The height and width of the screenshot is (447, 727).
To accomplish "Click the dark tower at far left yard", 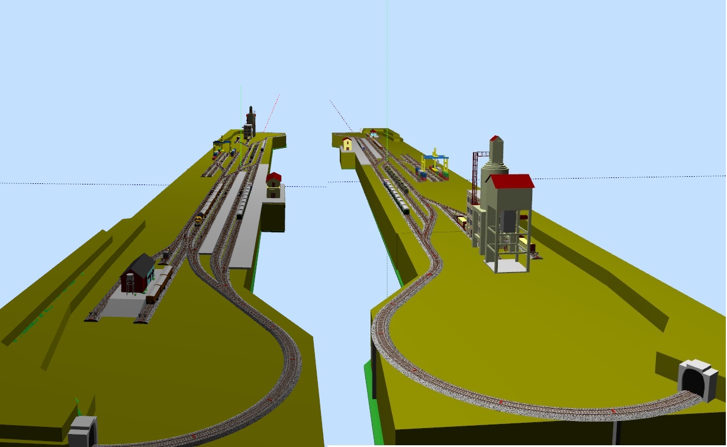I will coord(250,121).
